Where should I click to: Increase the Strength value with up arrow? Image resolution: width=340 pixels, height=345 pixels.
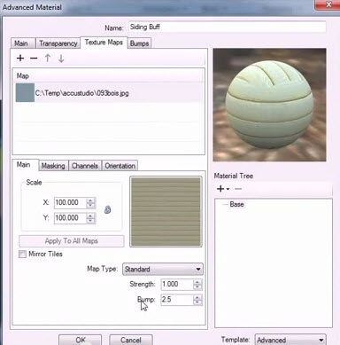pos(197,282)
